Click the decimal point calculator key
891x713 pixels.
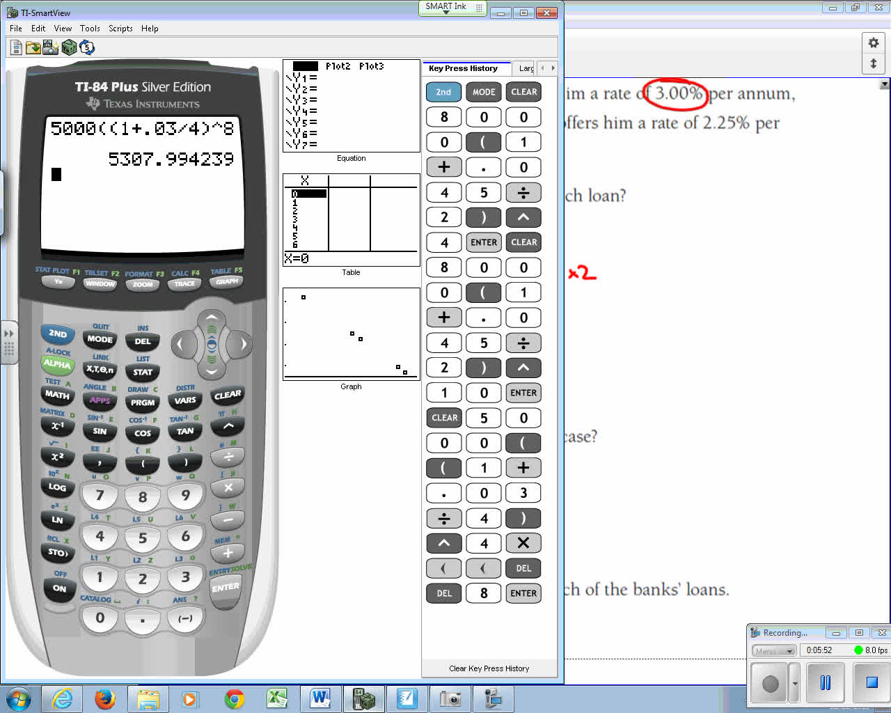click(143, 619)
